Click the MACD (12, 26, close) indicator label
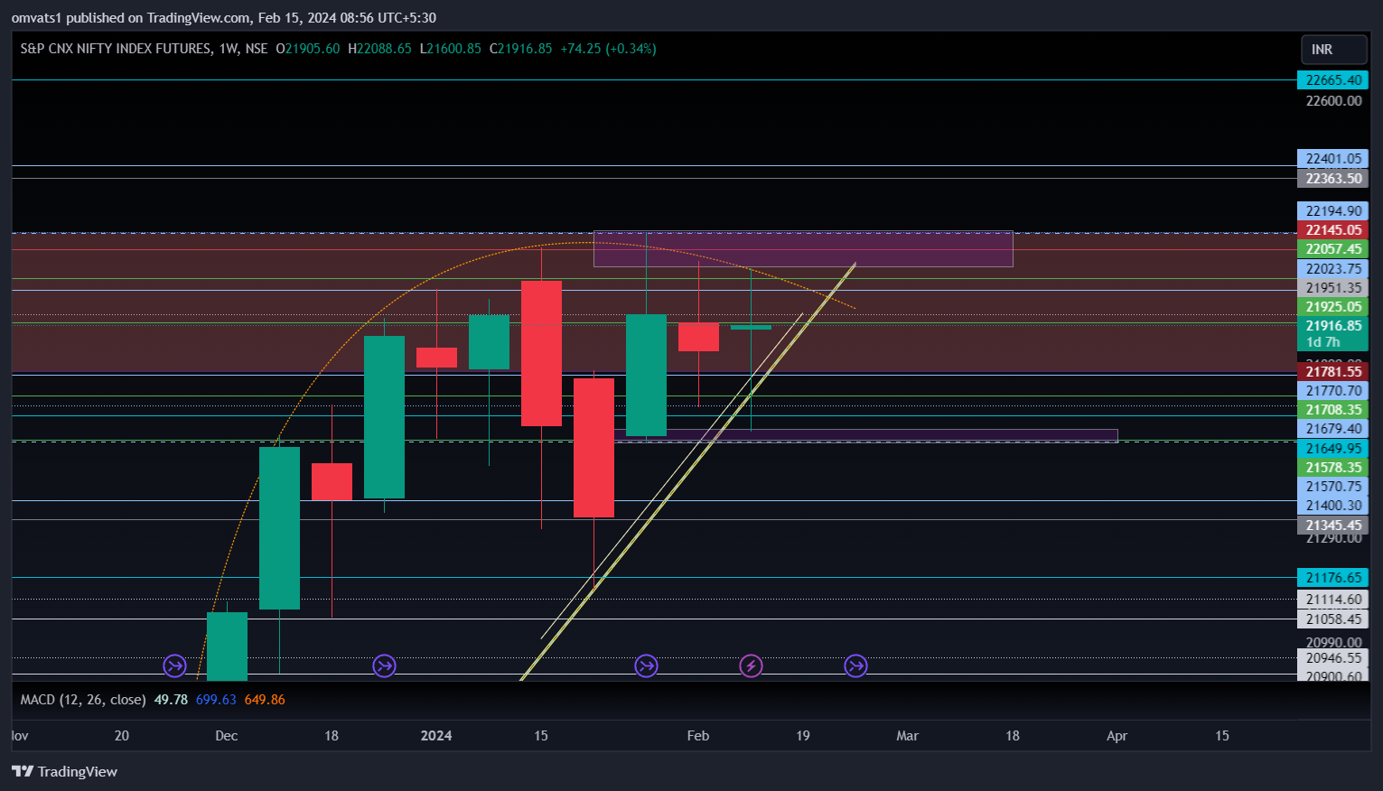1383x791 pixels. point(83,700)
